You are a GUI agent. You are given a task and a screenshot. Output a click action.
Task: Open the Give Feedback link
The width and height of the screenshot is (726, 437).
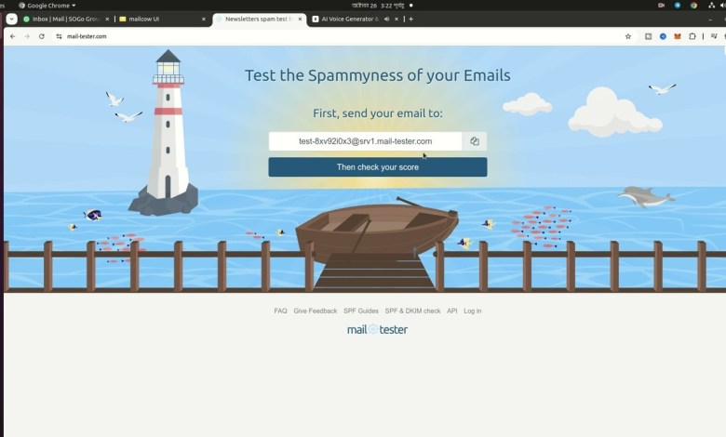(x=316, y=311)
